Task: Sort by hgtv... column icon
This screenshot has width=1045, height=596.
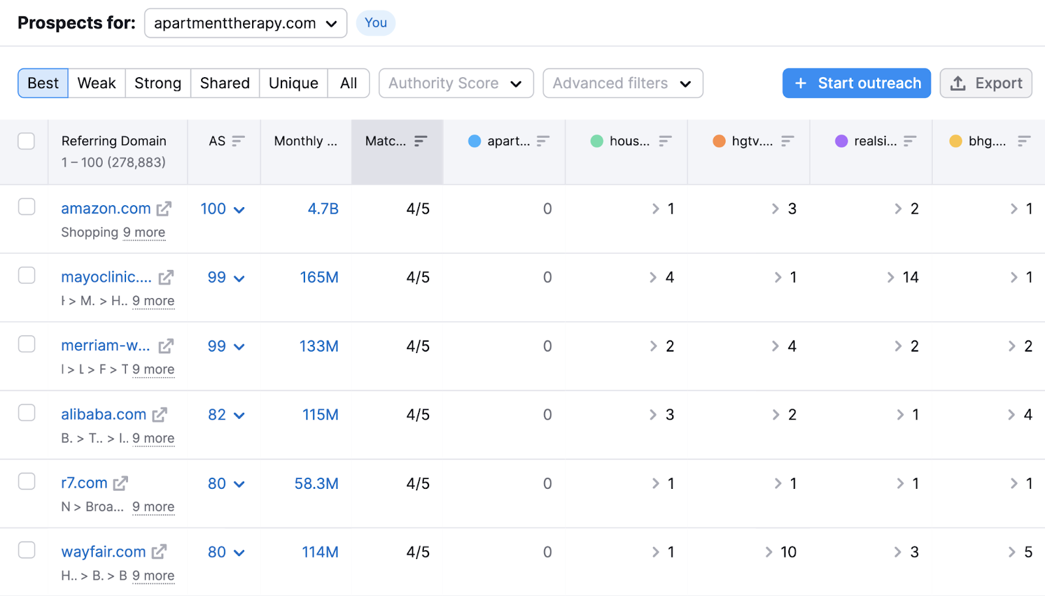Action: [x=788, y=141]
